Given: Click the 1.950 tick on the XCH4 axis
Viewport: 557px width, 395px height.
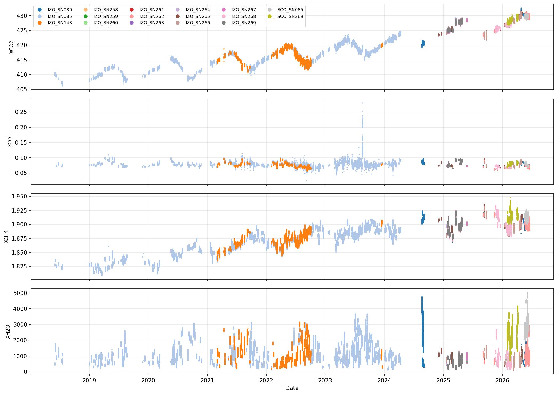Looking at the screenshot, I should 19,196.
